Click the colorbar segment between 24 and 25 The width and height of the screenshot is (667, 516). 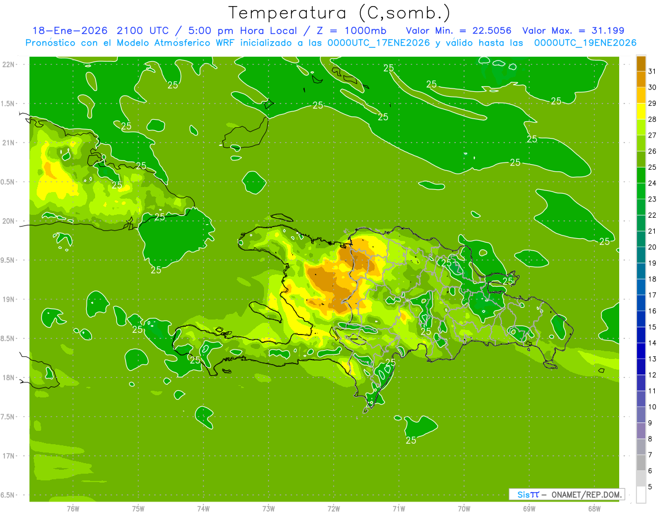pyautogui.click(x=641, y=175)
